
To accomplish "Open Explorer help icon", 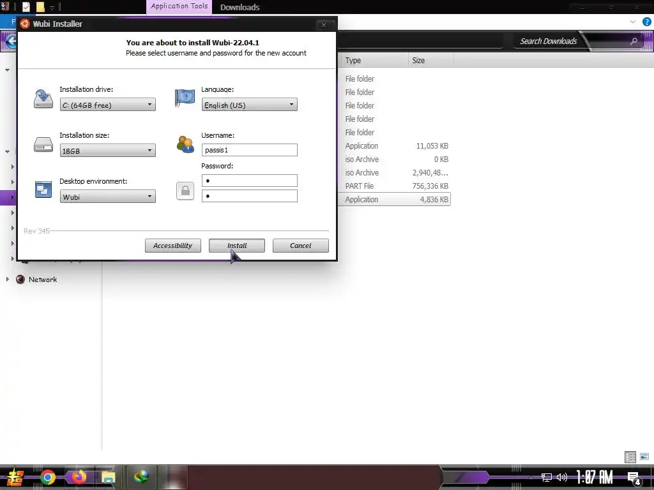I will pyautogui.click(x=647, y=22).
